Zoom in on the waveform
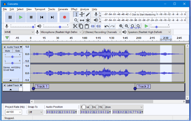The image size is (191, 121). tap(121, 26)
